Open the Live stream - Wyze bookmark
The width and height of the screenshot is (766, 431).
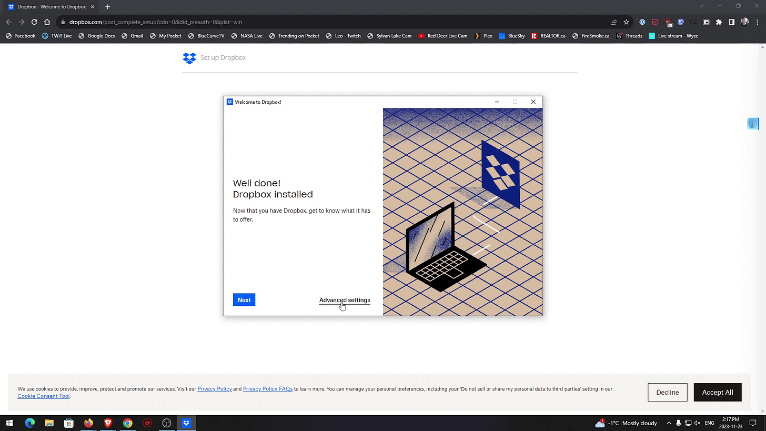(673, 36)
